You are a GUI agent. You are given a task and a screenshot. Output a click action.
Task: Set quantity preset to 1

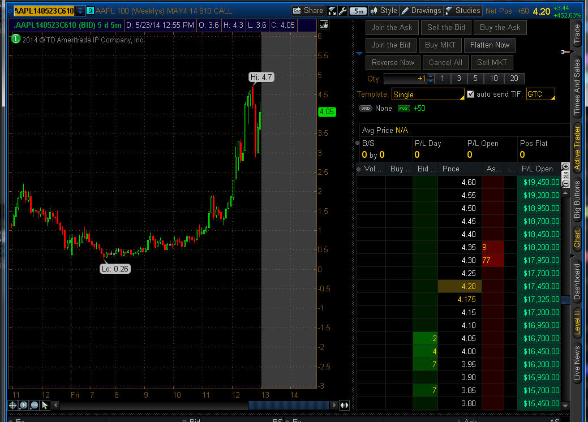tap(443, 78)
